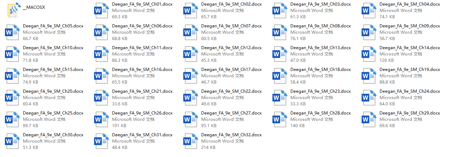
Task: Click the Word icon for Deegan_FA_9e_SM_Ch29.docx
Action: click(x=369, y=119)
